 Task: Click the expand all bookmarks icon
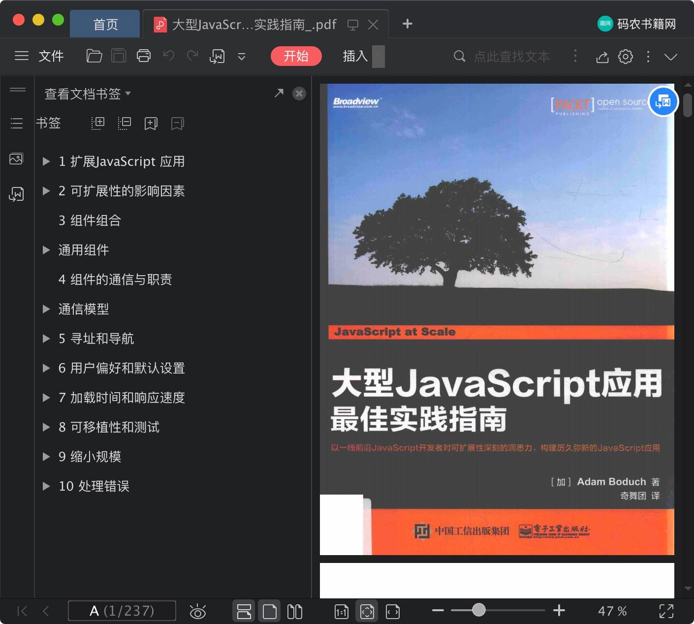[x=98, y=123]
